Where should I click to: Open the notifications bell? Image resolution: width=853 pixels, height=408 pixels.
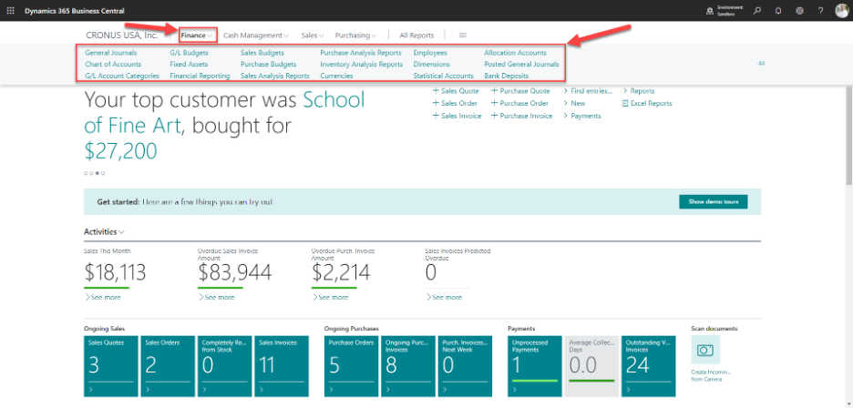click(x=777, y=9)
